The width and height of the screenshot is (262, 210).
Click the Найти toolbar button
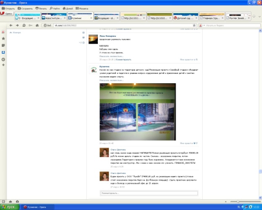pyautogui.click(x=55, y=8)
